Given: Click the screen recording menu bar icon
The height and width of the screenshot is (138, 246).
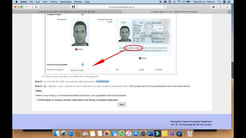Looking at the screenshot, I should [x=160, y=2].
